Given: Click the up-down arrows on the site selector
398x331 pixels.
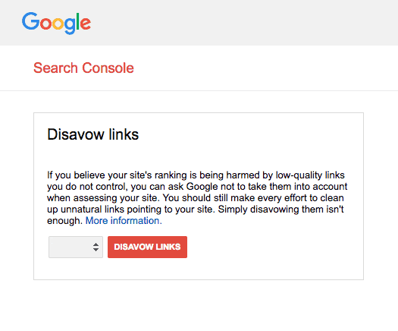Looking at the screenshot, I should pos(96,247).
